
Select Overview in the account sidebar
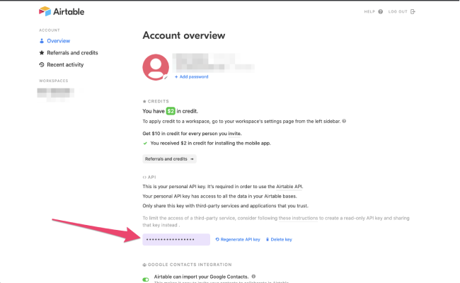[x=58, y=41]
